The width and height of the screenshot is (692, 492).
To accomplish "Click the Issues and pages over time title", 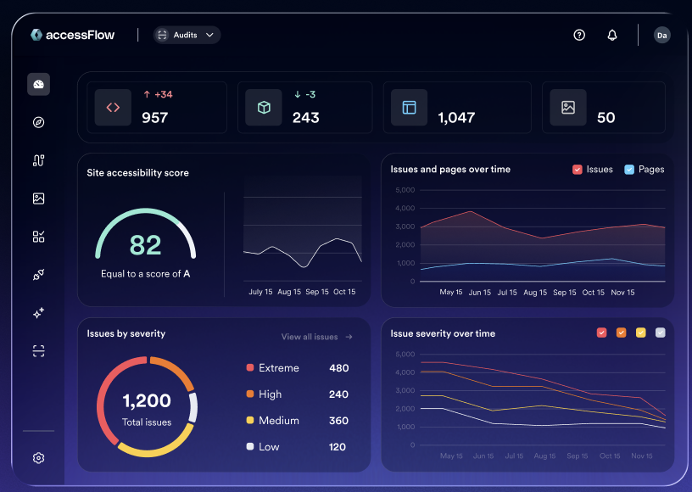I will [x=450, y=170].
